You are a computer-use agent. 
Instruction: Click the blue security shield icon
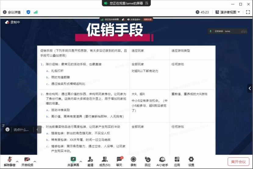pyautogui.click(x=28, y=12)
